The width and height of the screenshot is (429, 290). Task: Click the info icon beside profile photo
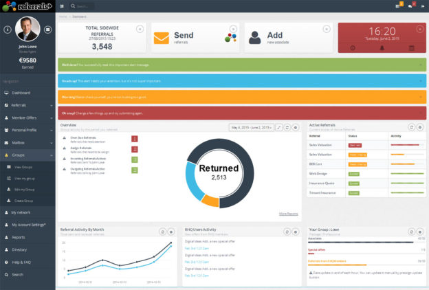point(8,30)
